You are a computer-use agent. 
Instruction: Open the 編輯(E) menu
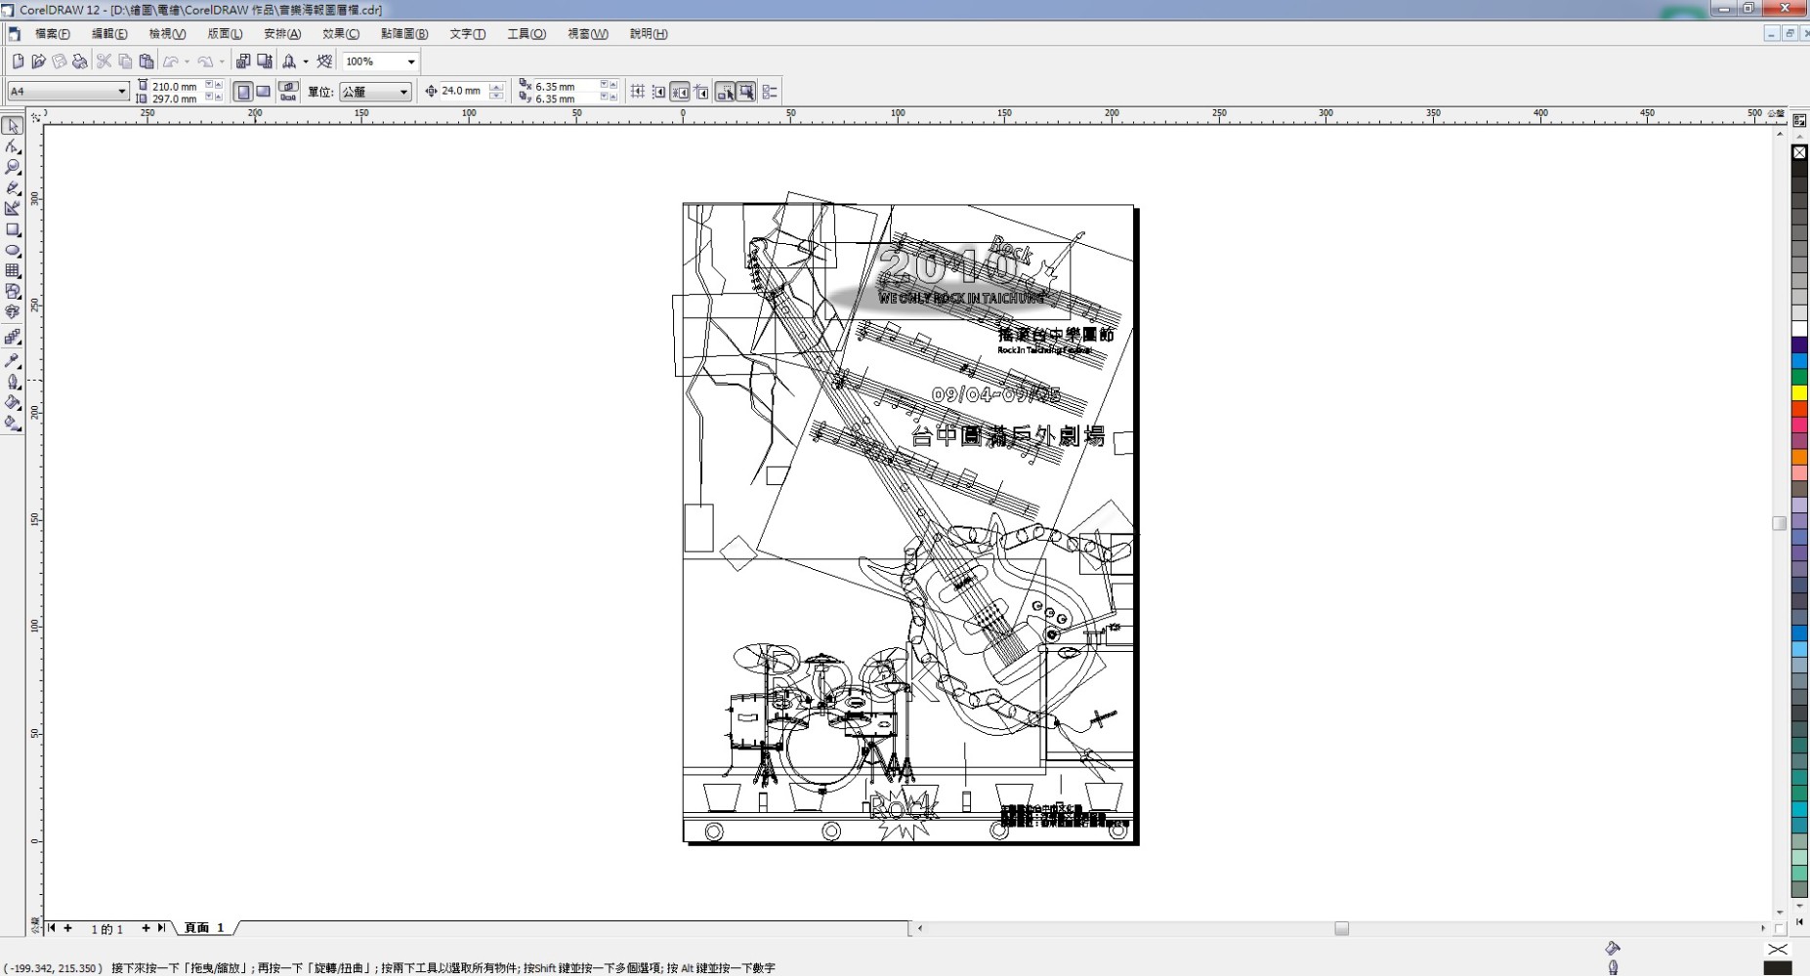click(x=109, y=34)
